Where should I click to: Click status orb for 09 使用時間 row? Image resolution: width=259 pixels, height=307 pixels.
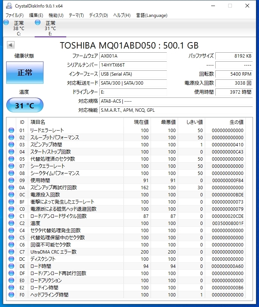coord(11,180)
